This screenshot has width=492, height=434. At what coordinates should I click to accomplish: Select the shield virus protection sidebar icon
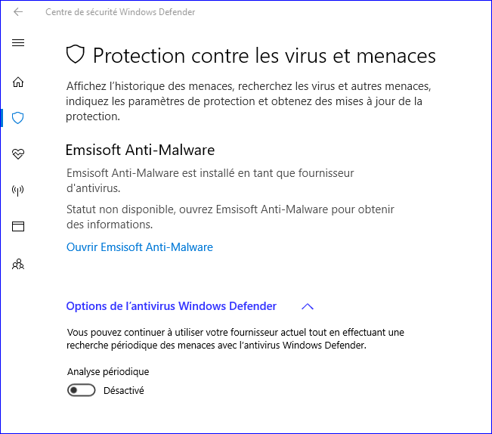coord(18,117)
